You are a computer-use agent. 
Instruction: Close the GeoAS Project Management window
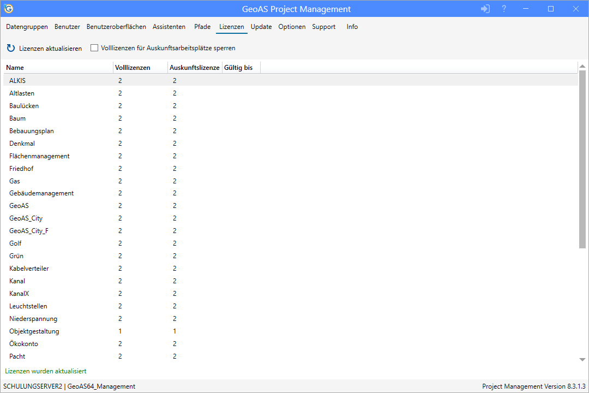tap(575, 9)
